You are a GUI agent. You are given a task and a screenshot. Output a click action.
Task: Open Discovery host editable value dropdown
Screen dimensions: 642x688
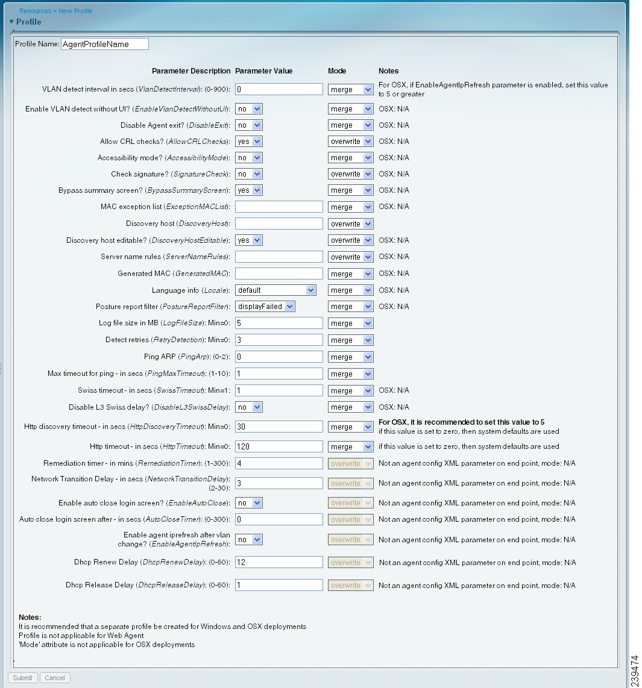pos(249,240)
